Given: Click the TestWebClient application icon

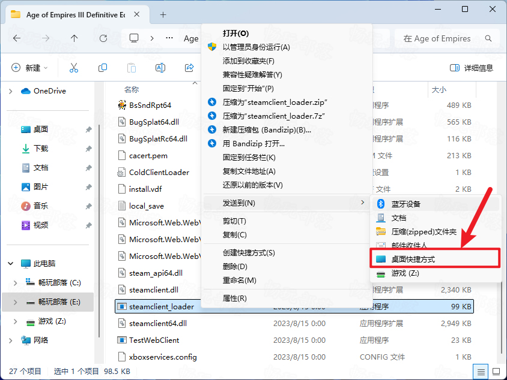Looking at the screenshot, I should [x=121, y=340].
